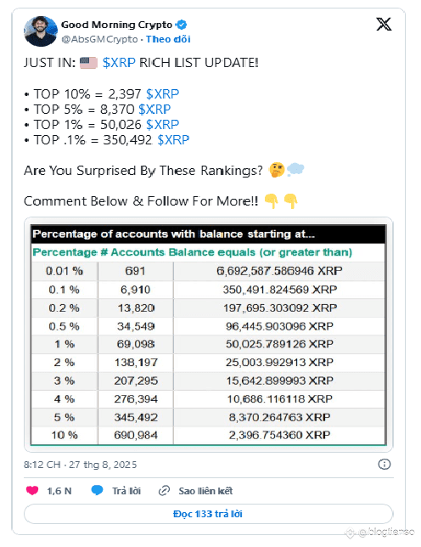This screenshot has height=547, width=421.
Task: Click the X logo icon
Action: tap(384, 24)
